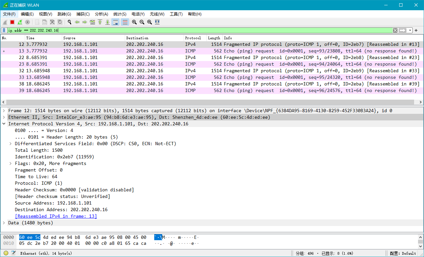Screen dimensions: 424x257
Task: Open the 电话(Y) menu
Action: pos(138,14)
